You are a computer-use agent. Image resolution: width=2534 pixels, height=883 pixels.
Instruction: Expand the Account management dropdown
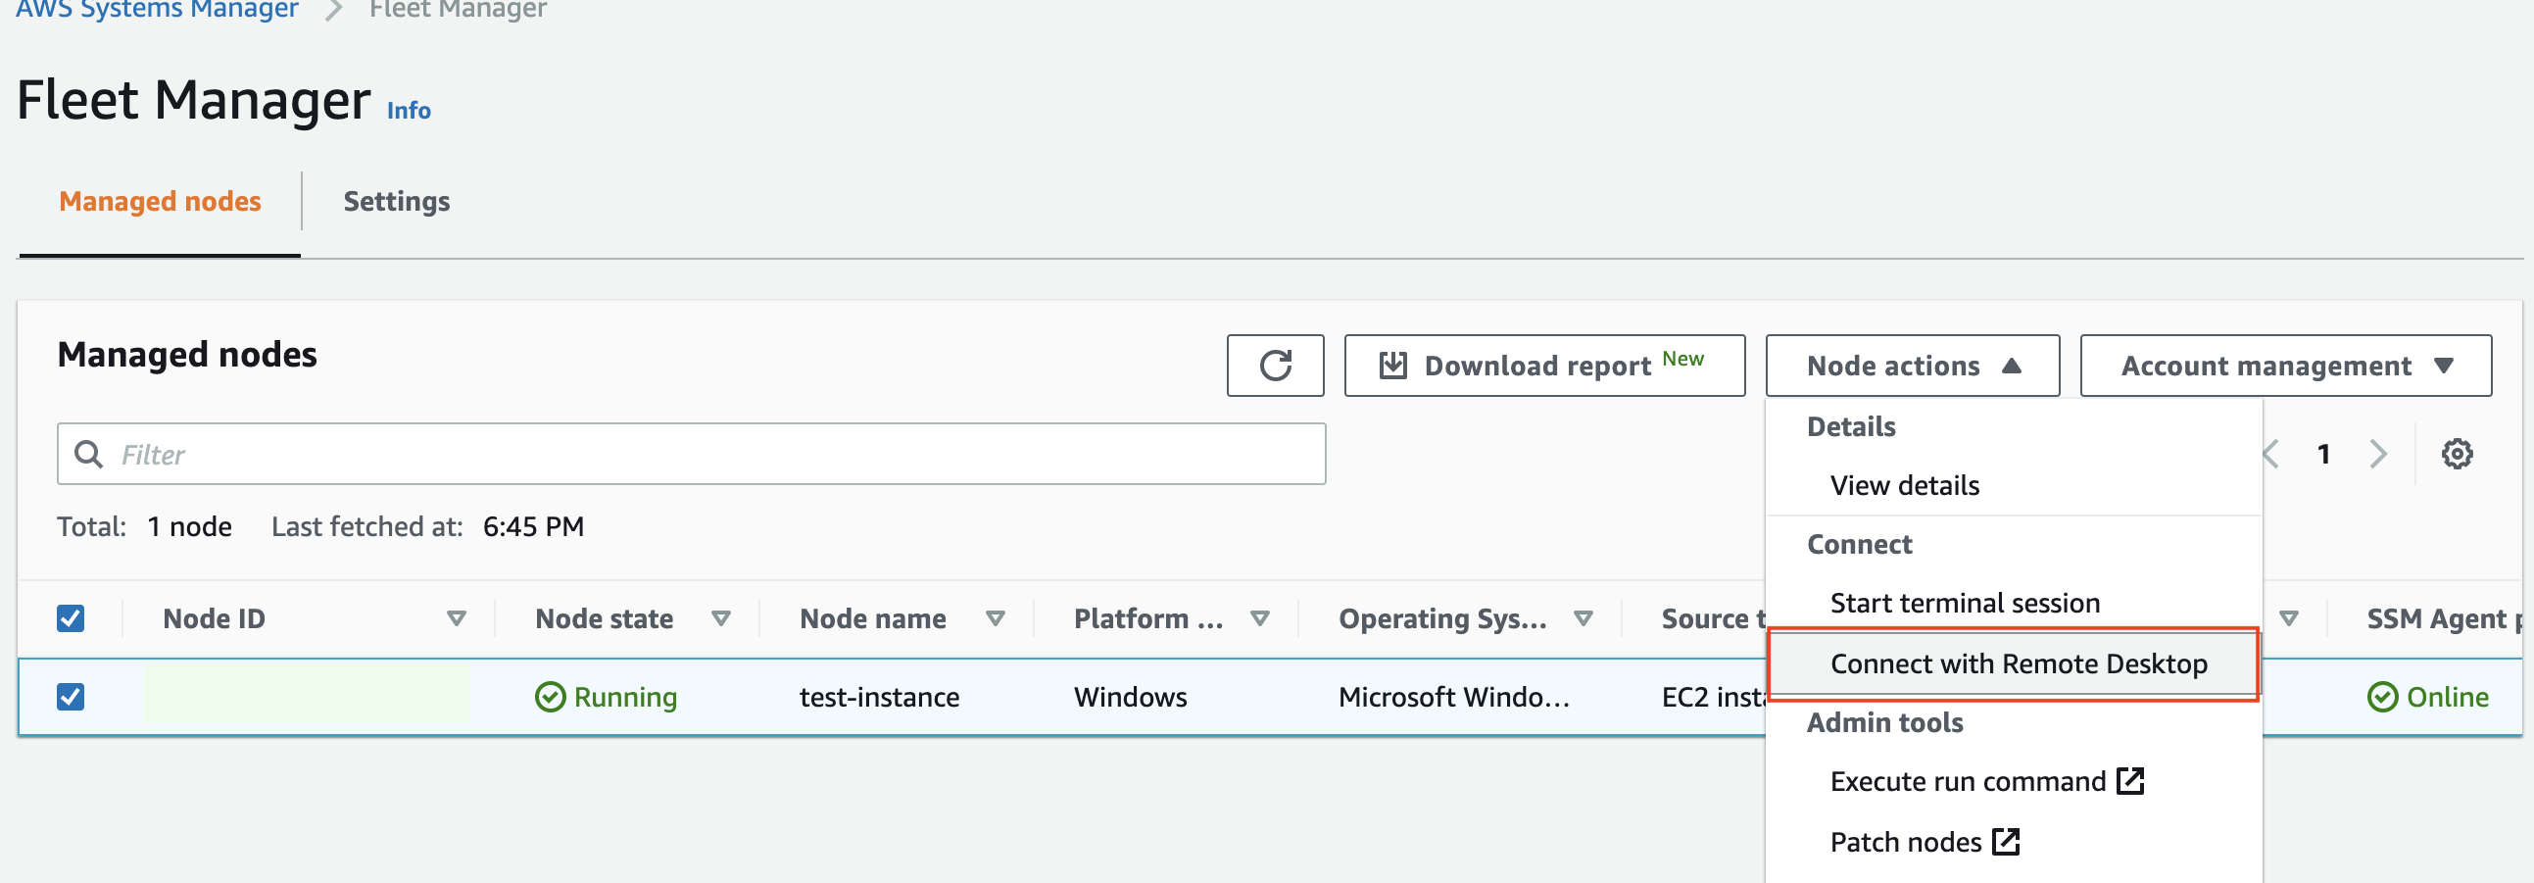(x=2285, y=366)
